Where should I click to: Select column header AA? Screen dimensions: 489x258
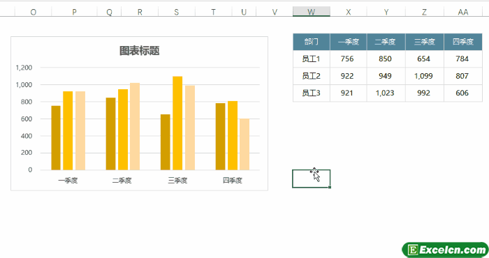pyautogui.click(x=463, y=12)
